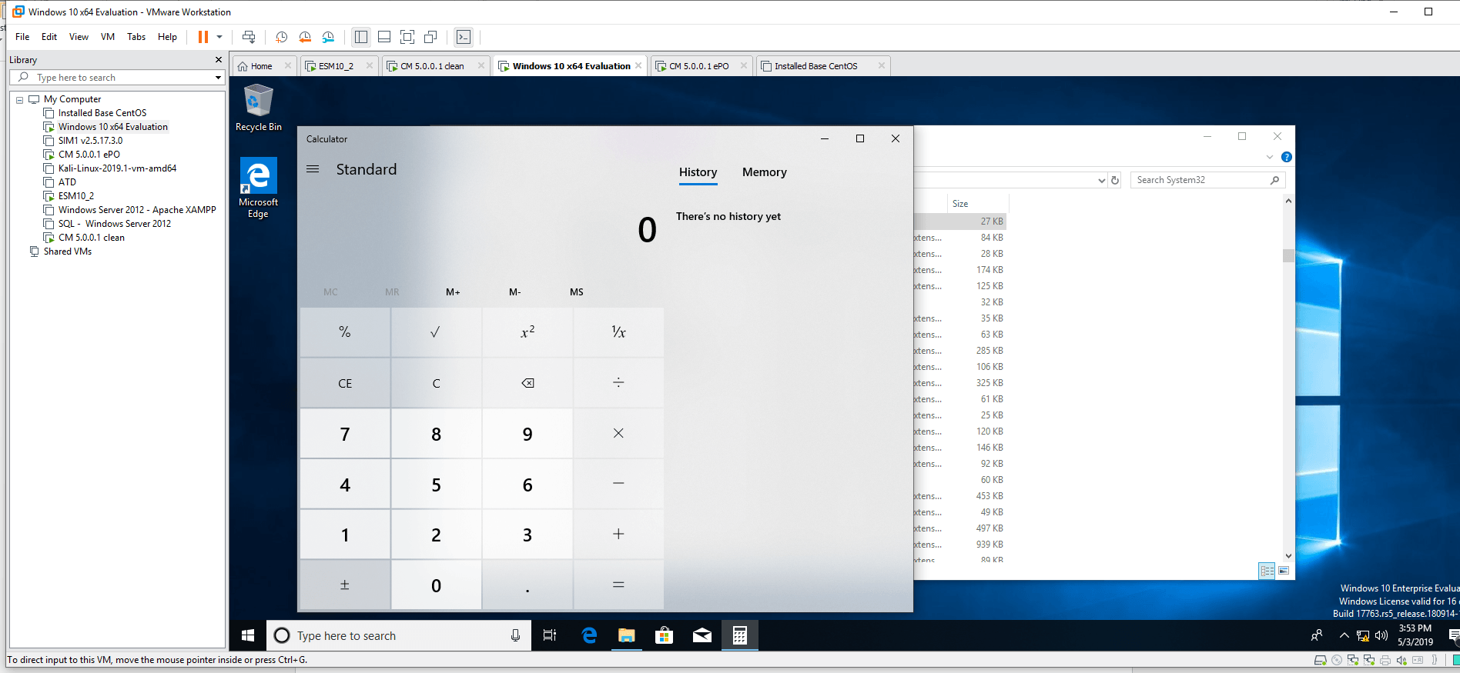The image size is (1460, 673).
Task: Send Ctrl+Alt+Del to the VM icon
Action: point(249,37)
